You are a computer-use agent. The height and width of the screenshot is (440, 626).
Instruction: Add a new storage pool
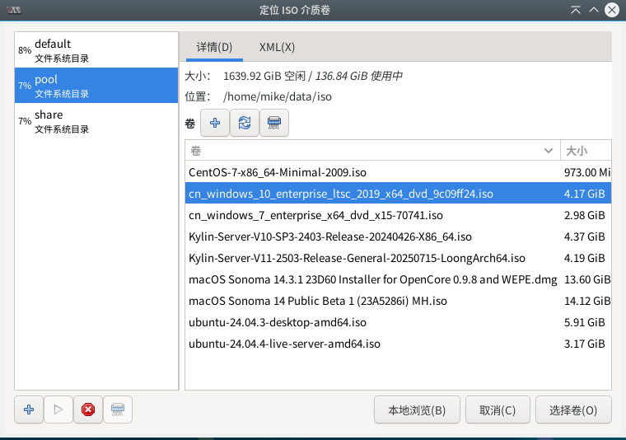tap(29, 410)
